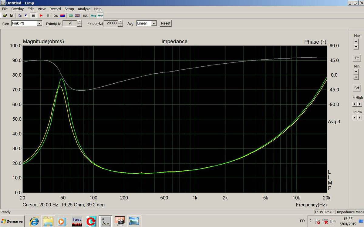Click the camera capture taskbar icon
Screen dimensions: 364x227
pos(120,221)
